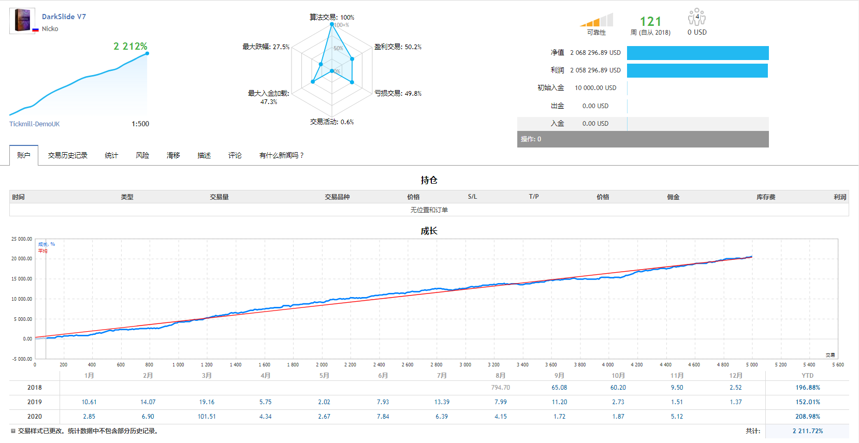
Task: Click the endpoint dot on mini growth chart
Action: [147, 53]
